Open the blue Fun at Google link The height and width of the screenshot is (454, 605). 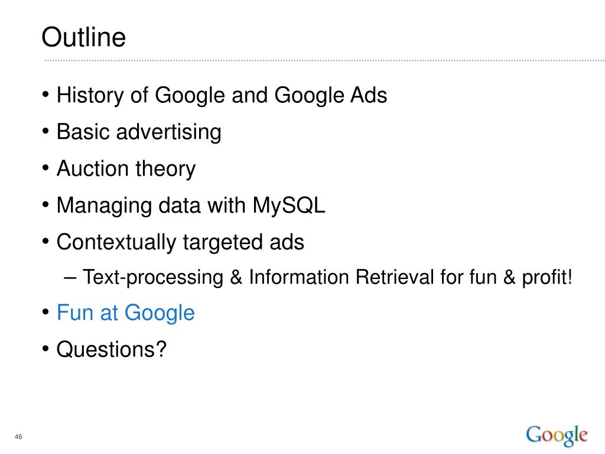(x=126, y=313)
